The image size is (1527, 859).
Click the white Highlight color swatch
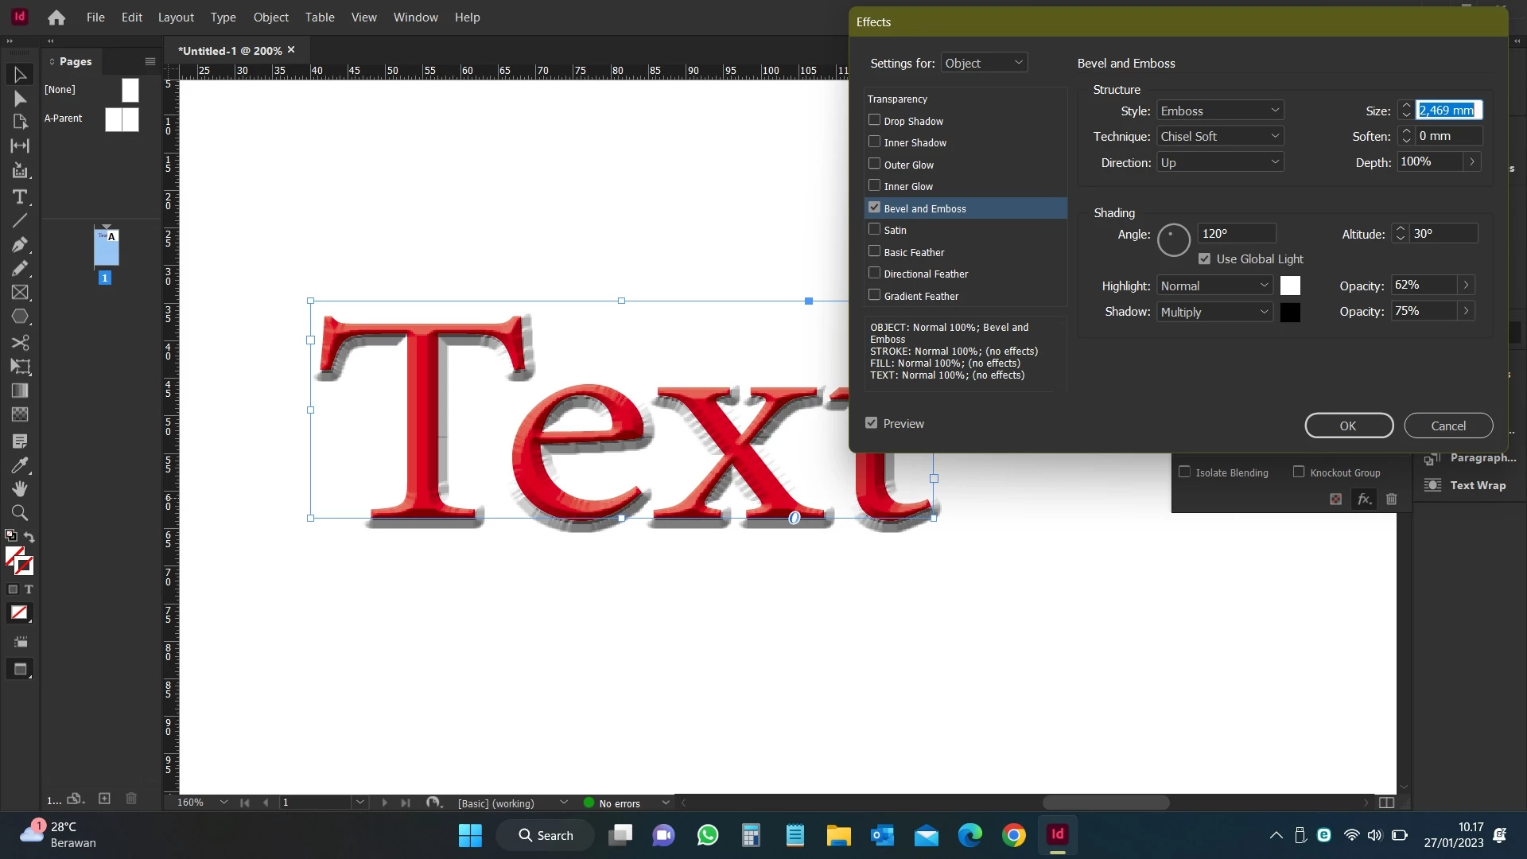(1290, 286)
